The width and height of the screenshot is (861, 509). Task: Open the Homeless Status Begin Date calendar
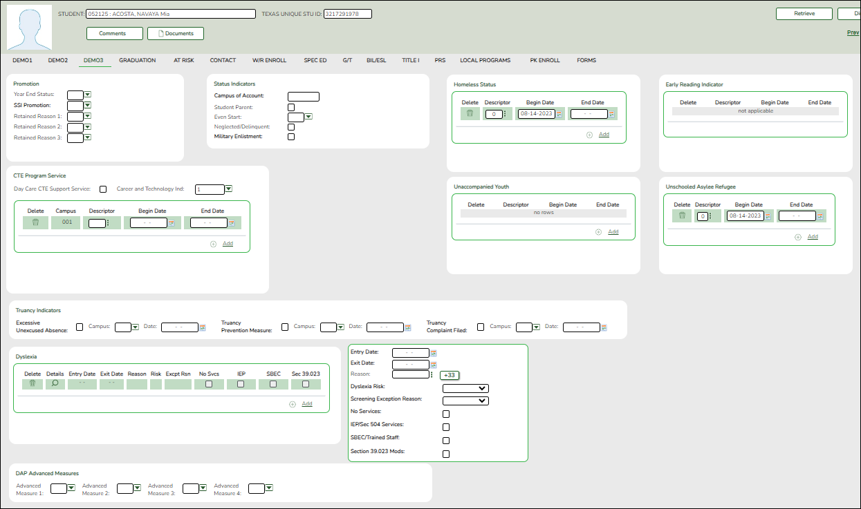pos(559,114)
